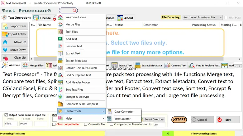The image size is (243, 136).
Task: Click the Encrypt & Decrypt shield icon
Action: pos(60,97)
